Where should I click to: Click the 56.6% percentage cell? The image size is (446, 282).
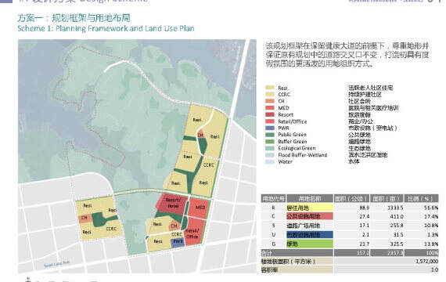pyautogui.click(x=431, y=208)
